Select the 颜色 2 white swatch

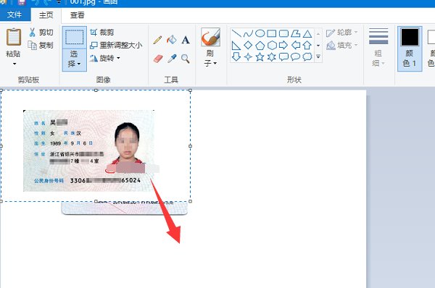click(431, 37)
